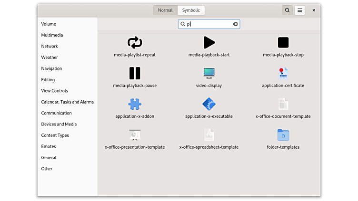The image size is (358, 201).
Task: Click the media-playback-start play icon
Action: point(209,43)
